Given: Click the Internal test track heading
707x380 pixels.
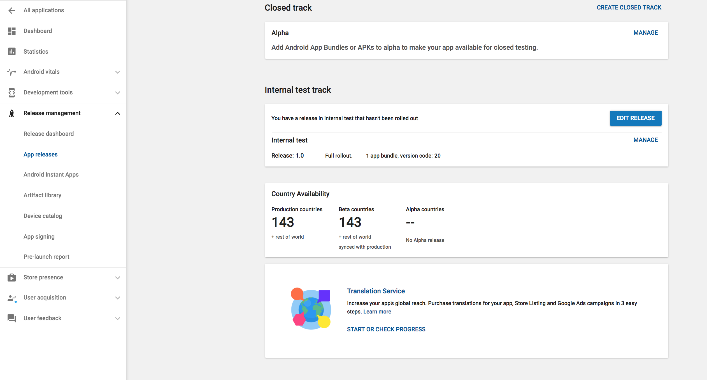Looking at the screenshot, I should coord(297,90).
